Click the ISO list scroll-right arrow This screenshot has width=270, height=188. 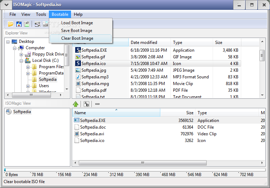[262, 163]
